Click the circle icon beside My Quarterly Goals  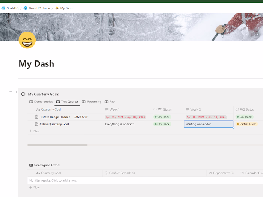(23, 94)
